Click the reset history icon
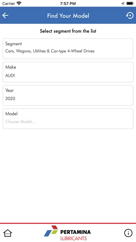The height and width of the screenshot is (242, 136). click(x=130, y=15)
